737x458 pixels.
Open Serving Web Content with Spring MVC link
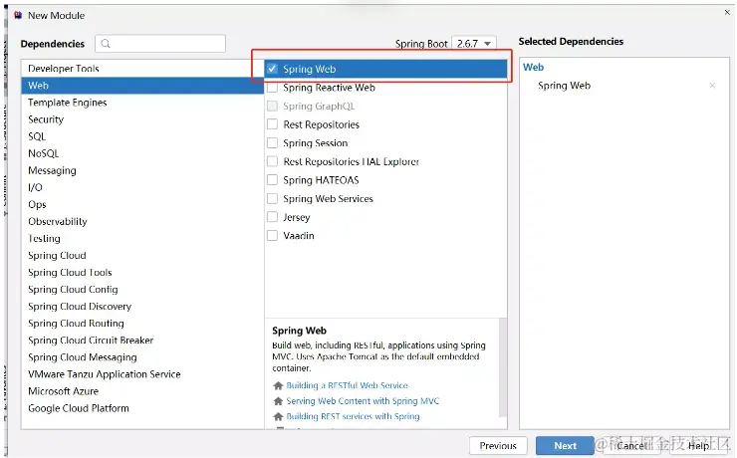(x=363, y=401)
